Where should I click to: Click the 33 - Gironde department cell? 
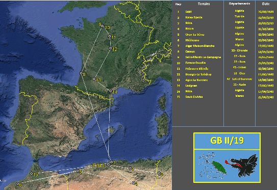click(x=239, y=50)
